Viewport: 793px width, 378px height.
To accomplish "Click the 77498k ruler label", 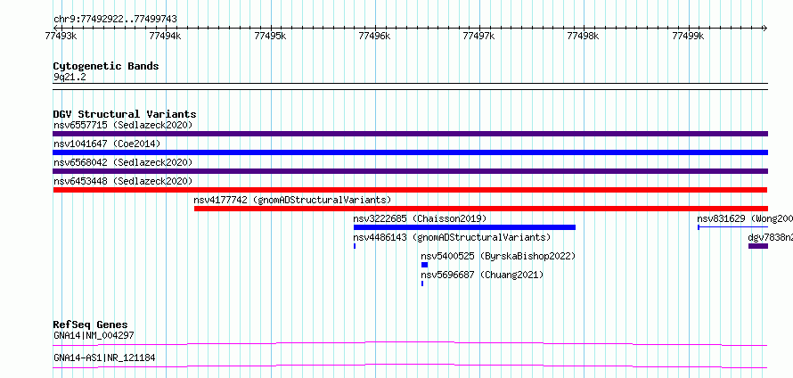I will (x=583, y=36).
